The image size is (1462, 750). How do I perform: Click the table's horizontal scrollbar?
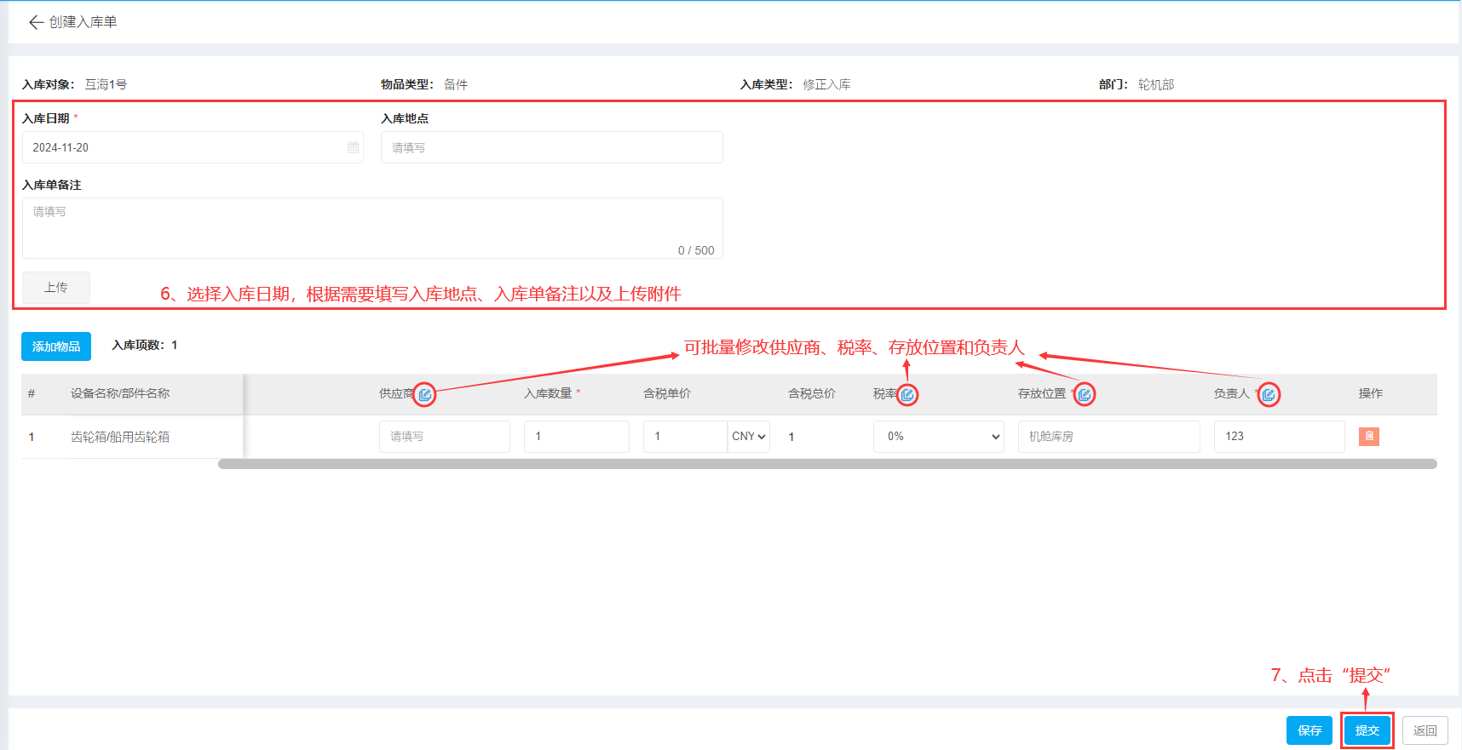click(827, 464)
